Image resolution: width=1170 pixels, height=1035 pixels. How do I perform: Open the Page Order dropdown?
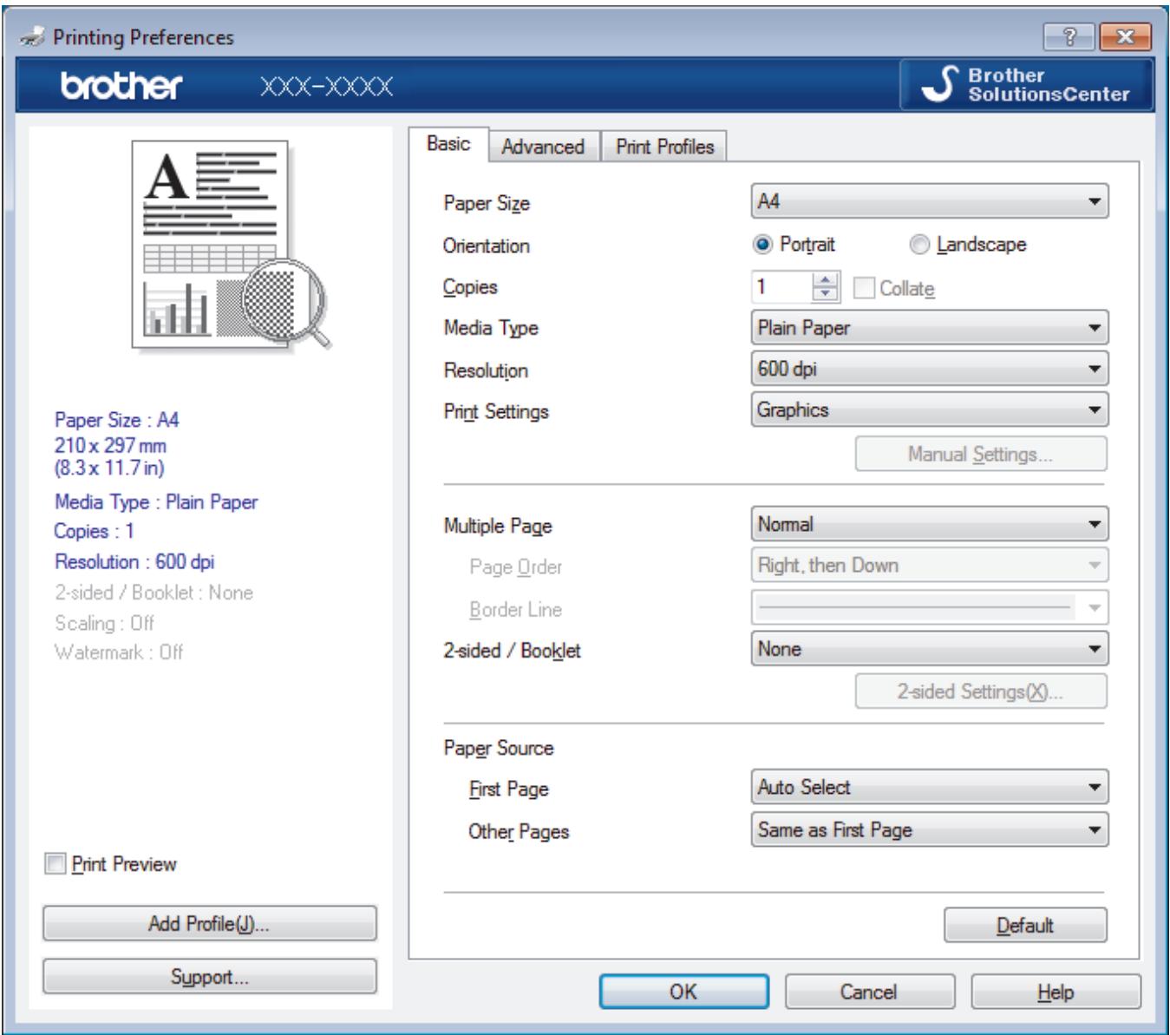(930, 565)
